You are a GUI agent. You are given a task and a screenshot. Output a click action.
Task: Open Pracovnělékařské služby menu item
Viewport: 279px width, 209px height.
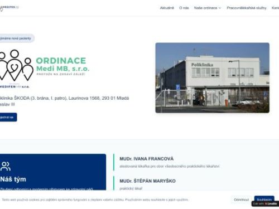(x=247, y=8)
